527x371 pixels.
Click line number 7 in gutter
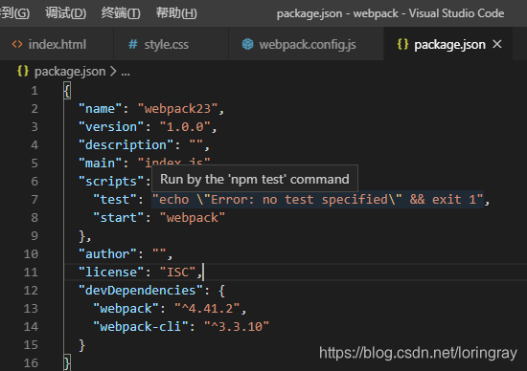coord(34,200)
